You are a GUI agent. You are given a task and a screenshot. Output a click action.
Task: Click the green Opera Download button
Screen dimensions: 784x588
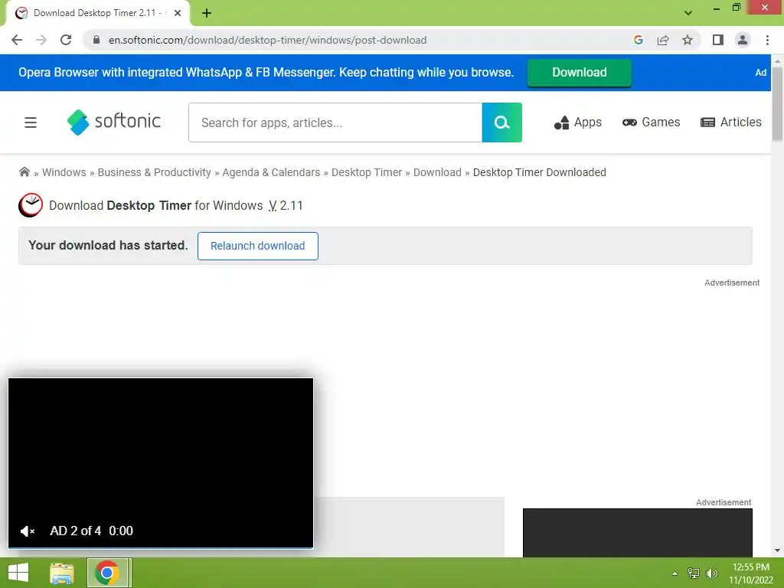pyautogui.click(x=579, y=73)
